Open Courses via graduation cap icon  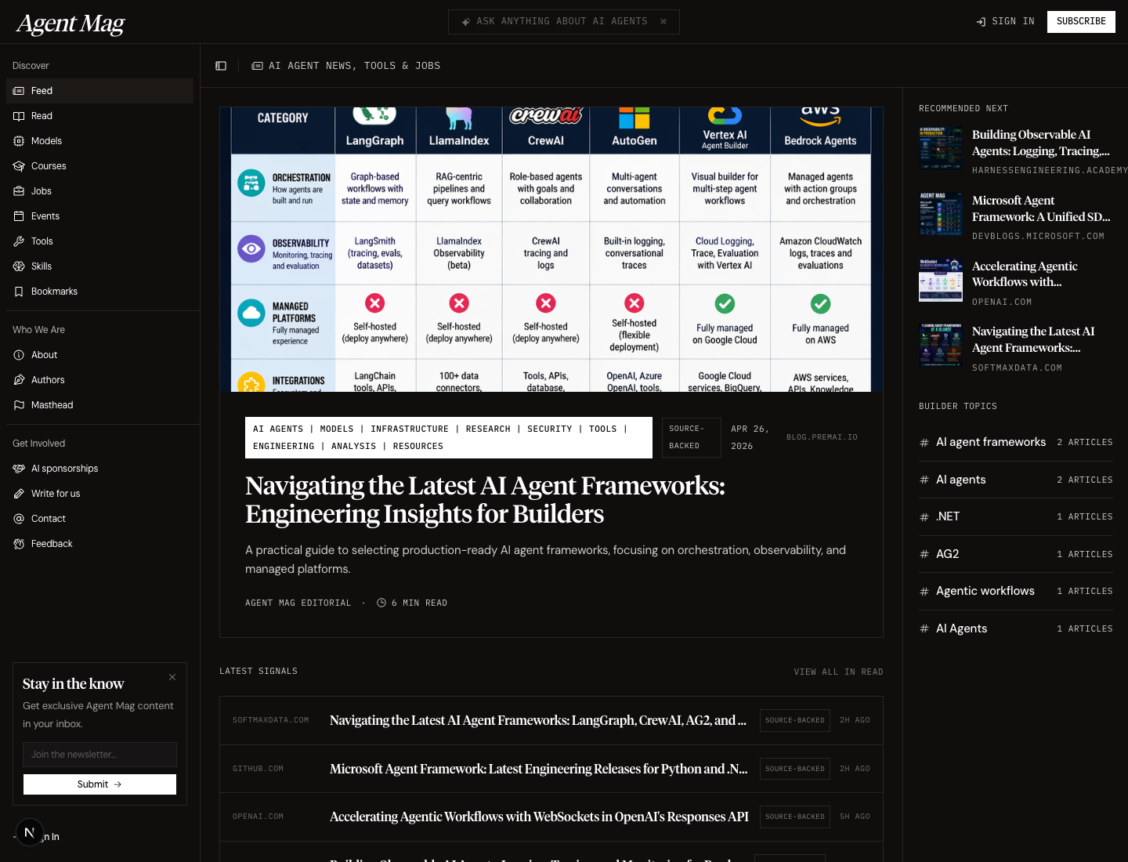[x=19, y=166]
